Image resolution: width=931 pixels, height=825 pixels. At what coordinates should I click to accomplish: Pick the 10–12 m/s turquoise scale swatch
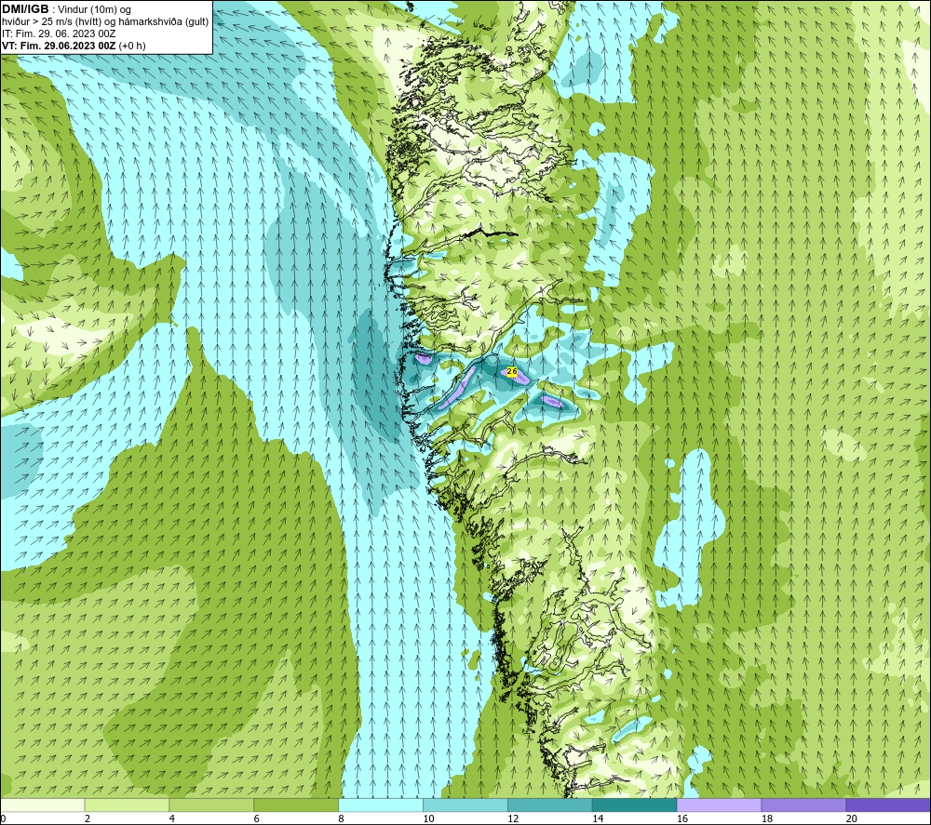(465, 805)
